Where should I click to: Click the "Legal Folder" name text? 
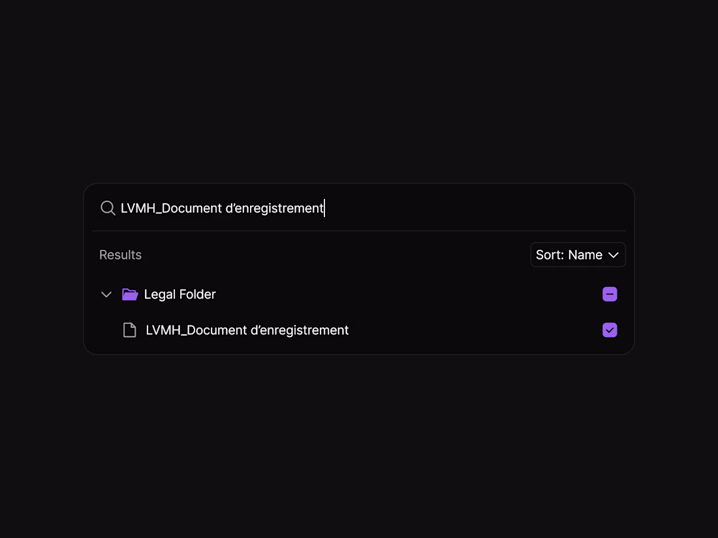(179, 295)
